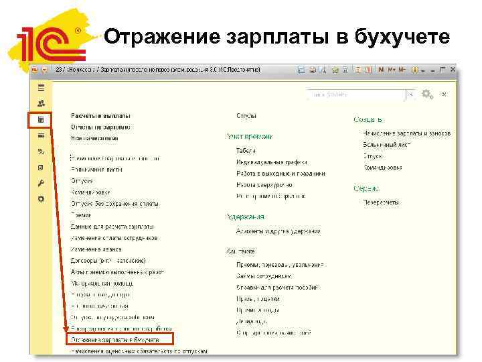Viewport: 482px width, 362px height.
Task: Click the M- memory subtract button
Action: click(x=402, y=70)
